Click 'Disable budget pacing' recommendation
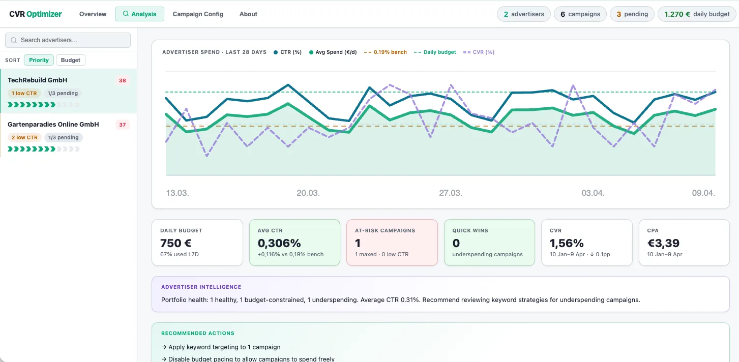Screen dimensions: 739x362 click(x=248, y=359)
